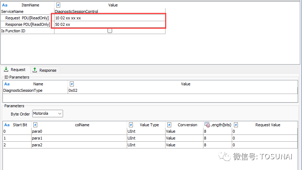Select the ServiceName row label

12,11
